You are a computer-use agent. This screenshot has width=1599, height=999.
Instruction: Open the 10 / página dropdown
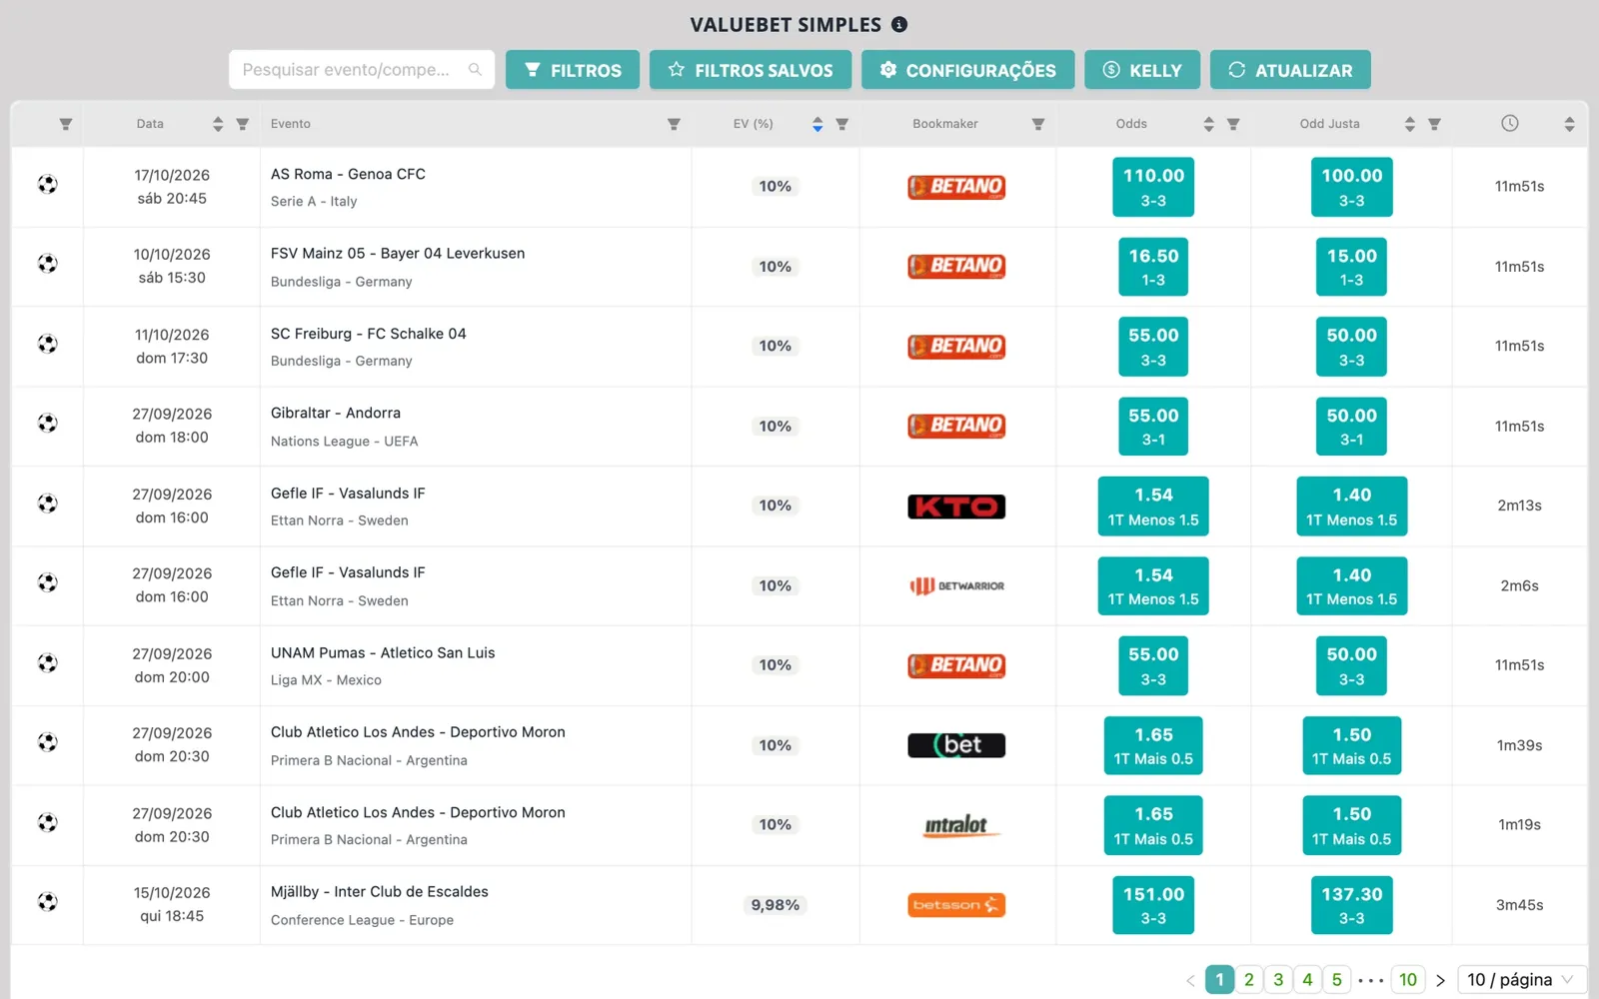click(x=1522, y=980)
